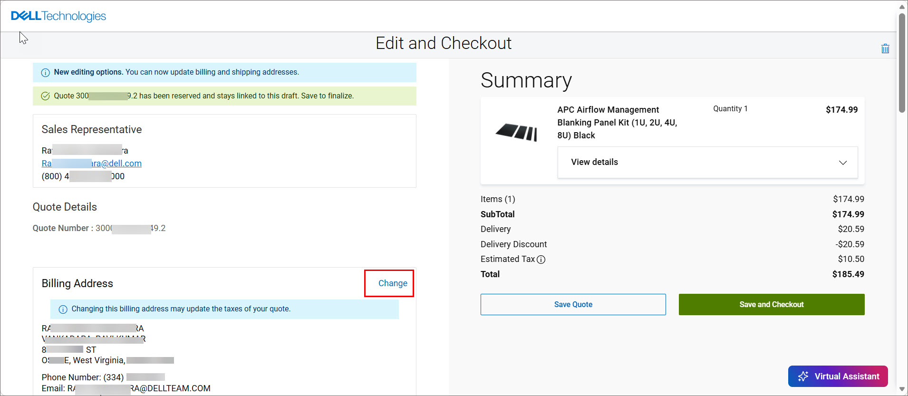Image resolution: width=908 pixels, height=396 pixels.
Task: Click the page vertical scrollbar thumb
Action: coord(902,63)
